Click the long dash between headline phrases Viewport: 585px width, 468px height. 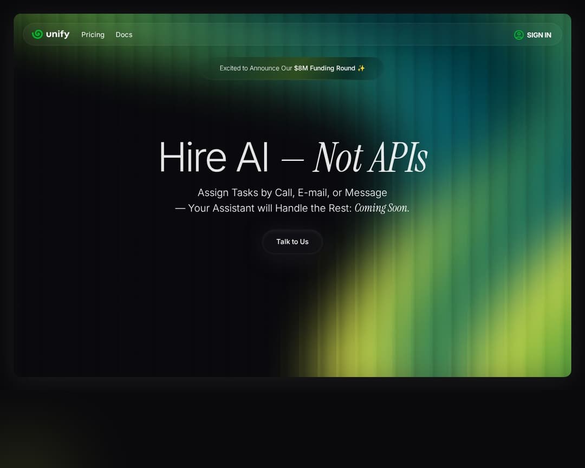tap(292, 160)
